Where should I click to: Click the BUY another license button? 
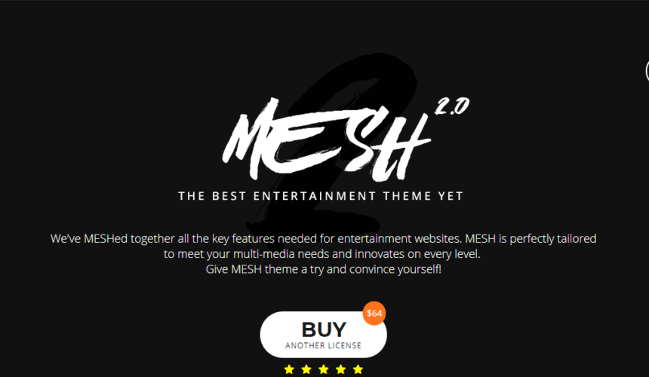click(323, 335)
